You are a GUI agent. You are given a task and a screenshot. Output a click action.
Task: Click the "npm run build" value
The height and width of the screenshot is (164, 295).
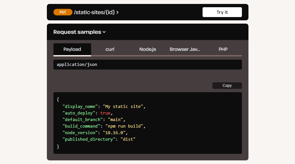(124, 126)
